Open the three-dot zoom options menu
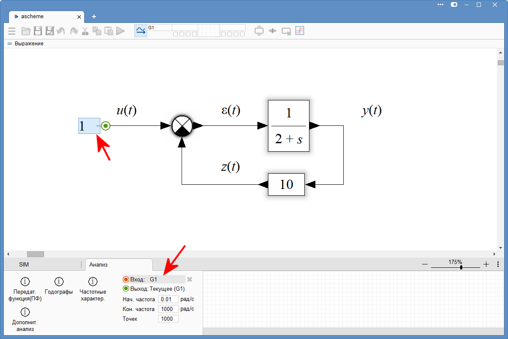Screen dimensions: 508x339 [498, 264]
